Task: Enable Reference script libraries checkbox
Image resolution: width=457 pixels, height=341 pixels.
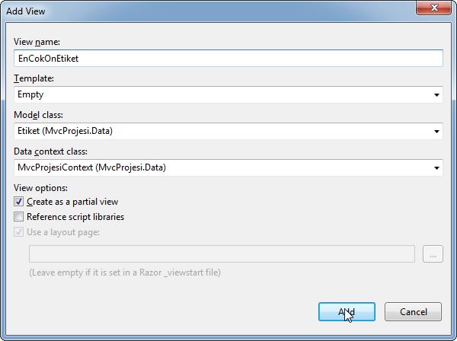Action: click(x=19, y=217)
